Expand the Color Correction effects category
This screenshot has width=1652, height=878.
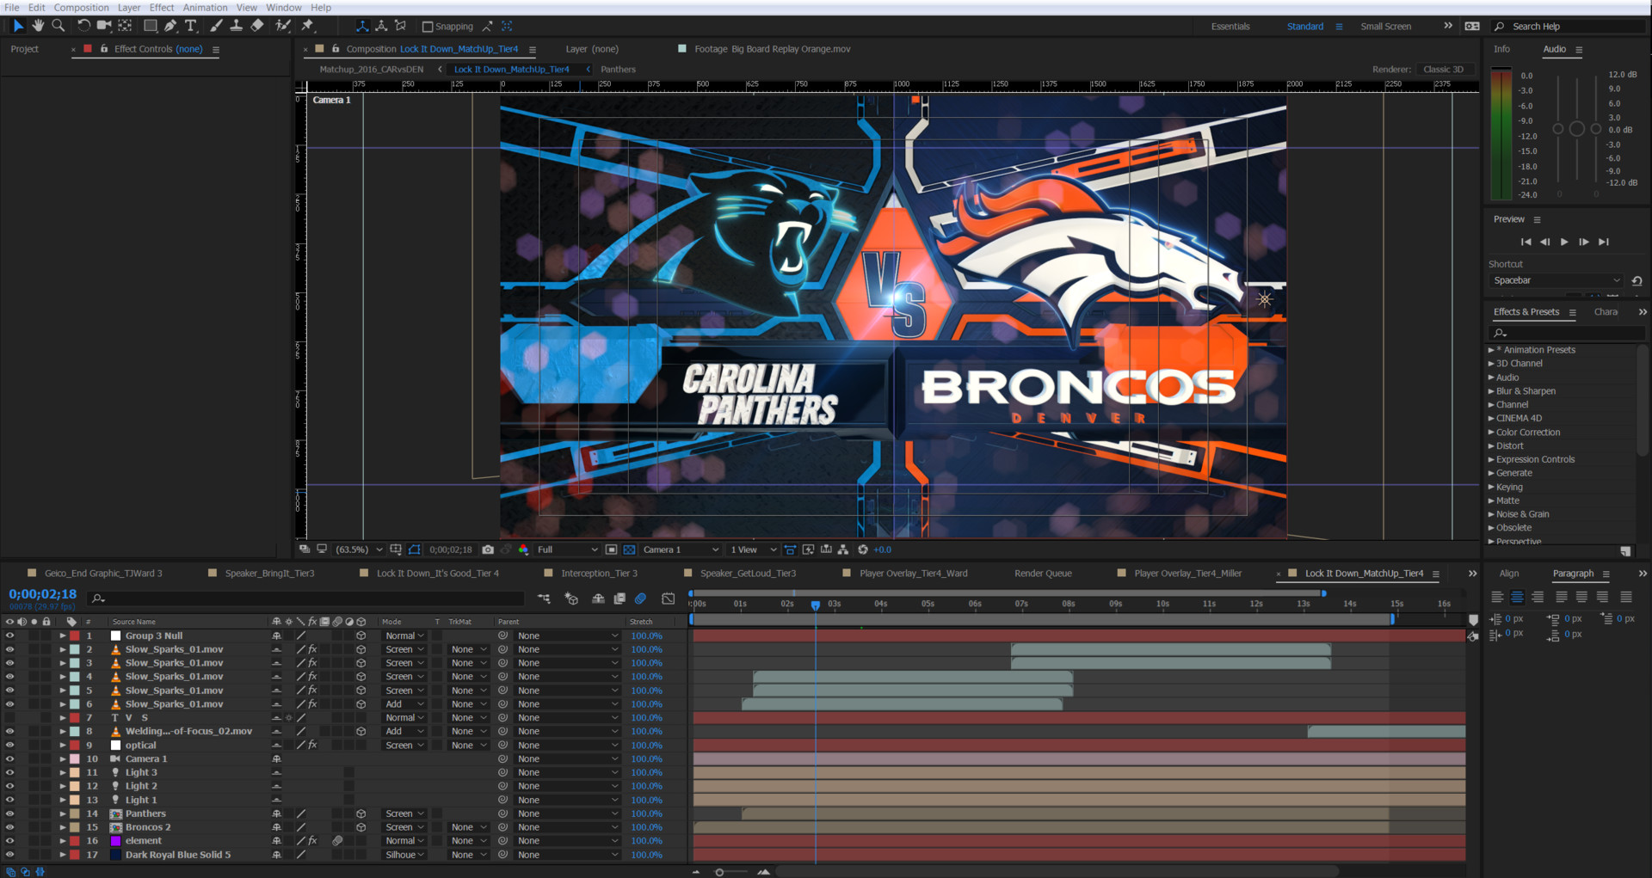[1491, 433]
